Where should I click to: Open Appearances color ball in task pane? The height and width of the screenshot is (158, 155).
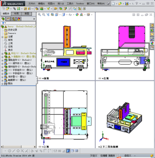152,43
